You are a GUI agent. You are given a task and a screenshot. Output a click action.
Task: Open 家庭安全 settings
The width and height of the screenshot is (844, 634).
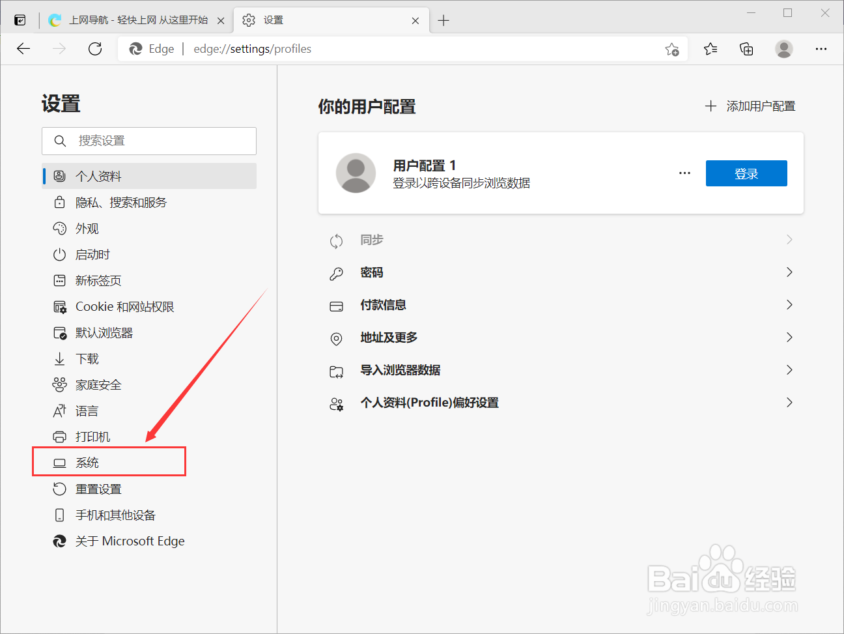coord(149,384)
